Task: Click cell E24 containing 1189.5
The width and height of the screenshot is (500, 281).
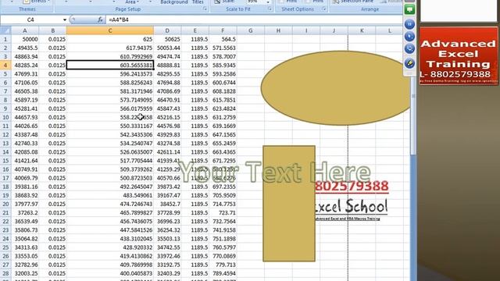Action: point(195,239)
